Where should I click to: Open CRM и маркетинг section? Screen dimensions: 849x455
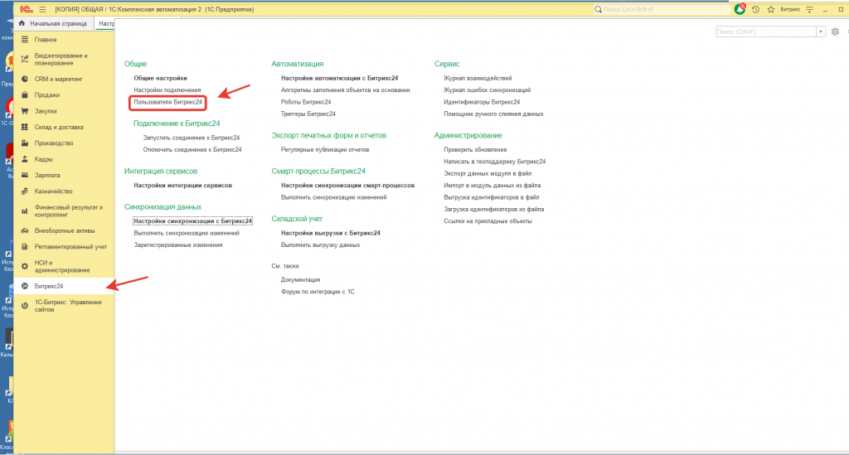(x=59, y=79)
